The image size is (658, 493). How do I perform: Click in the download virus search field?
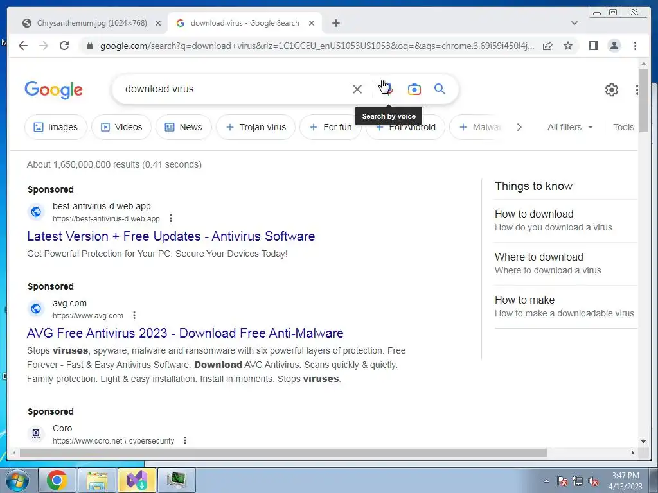[235, 89]
